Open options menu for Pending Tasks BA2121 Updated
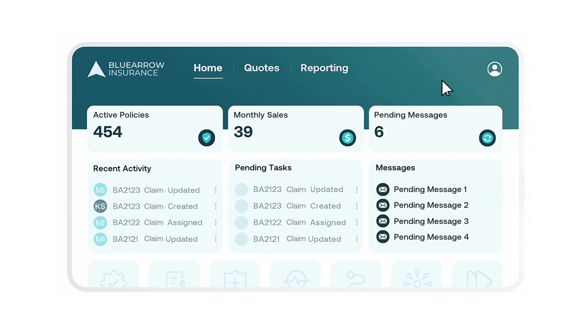The height and width of the screenshot is (330, 587). [x=357, y=239]
